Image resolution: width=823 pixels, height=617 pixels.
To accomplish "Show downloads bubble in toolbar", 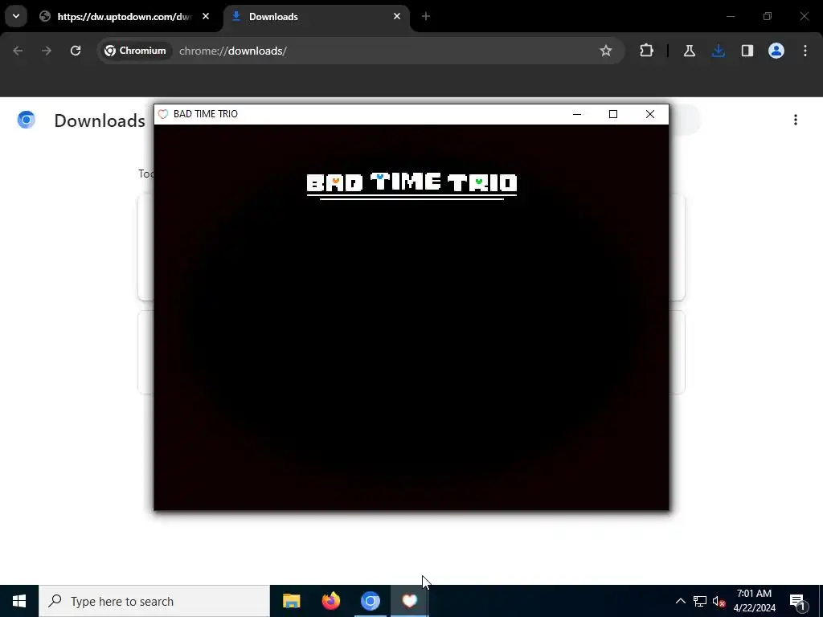I will [718, 51].
